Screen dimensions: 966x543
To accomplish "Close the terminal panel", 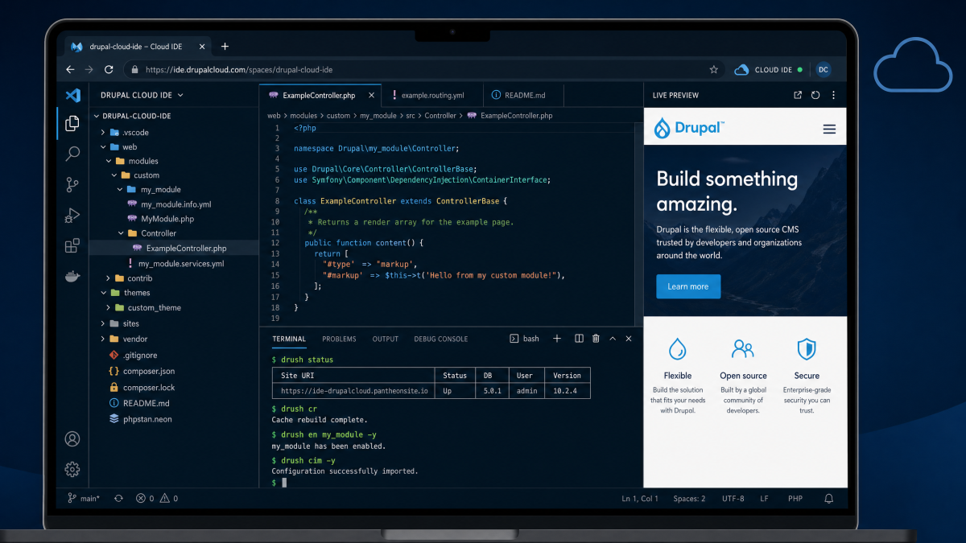I will (629, 339).
